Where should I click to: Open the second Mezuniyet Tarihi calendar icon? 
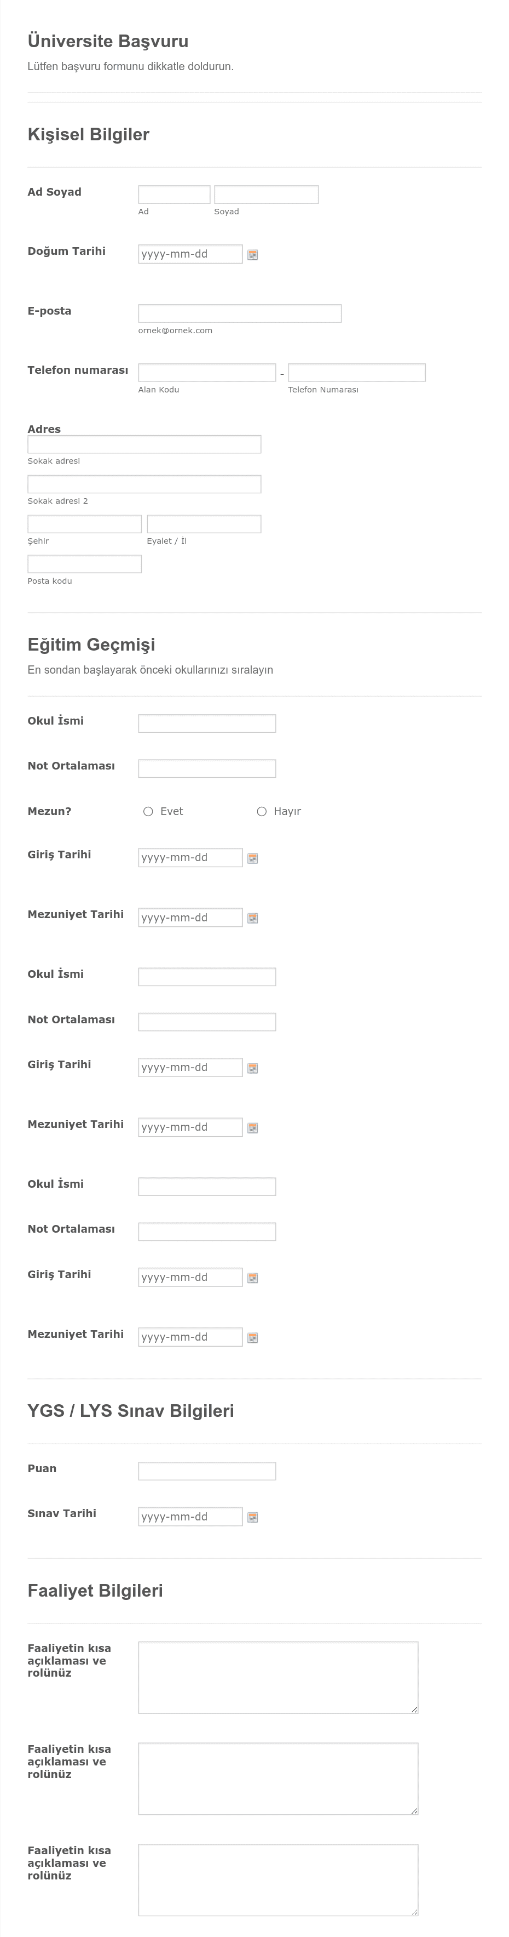pyautogui.click(x=253, y=1127)
